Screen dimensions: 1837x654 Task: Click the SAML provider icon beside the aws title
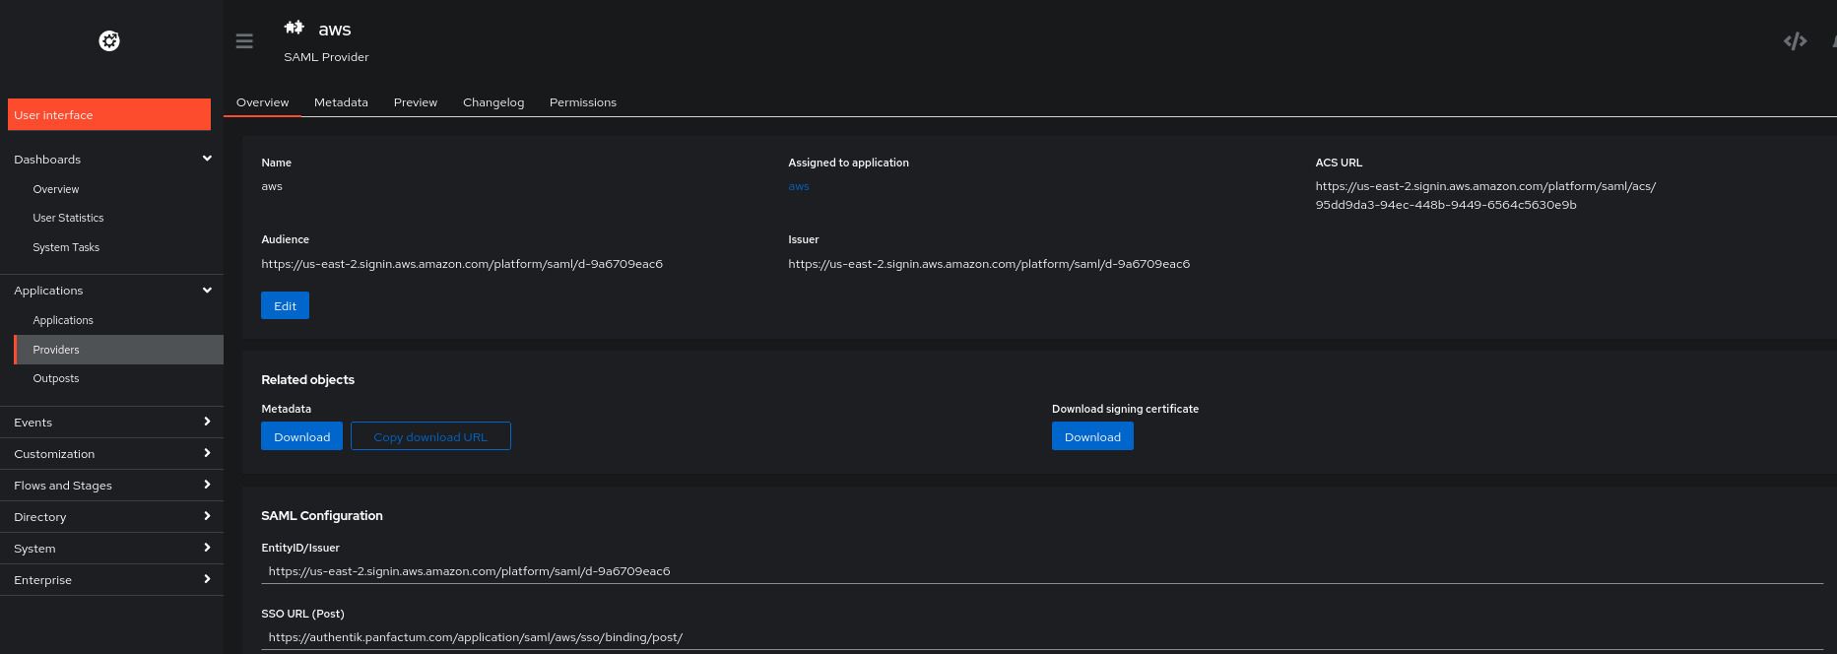coord(294,28)
